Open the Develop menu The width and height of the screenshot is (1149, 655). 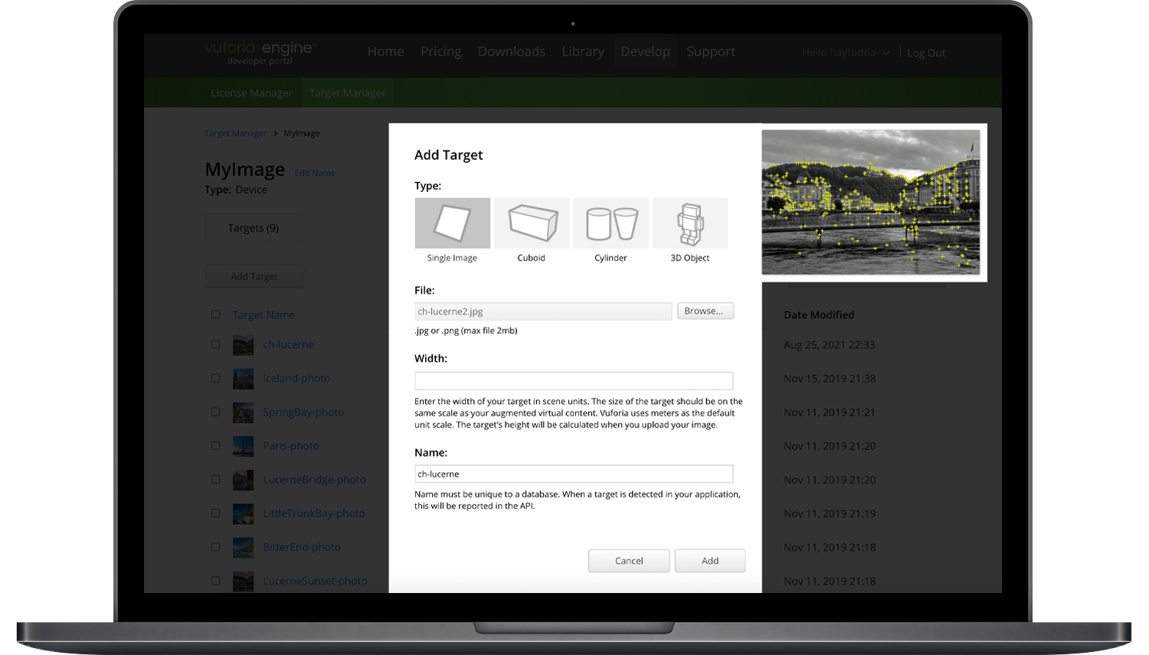coord(645,51)
